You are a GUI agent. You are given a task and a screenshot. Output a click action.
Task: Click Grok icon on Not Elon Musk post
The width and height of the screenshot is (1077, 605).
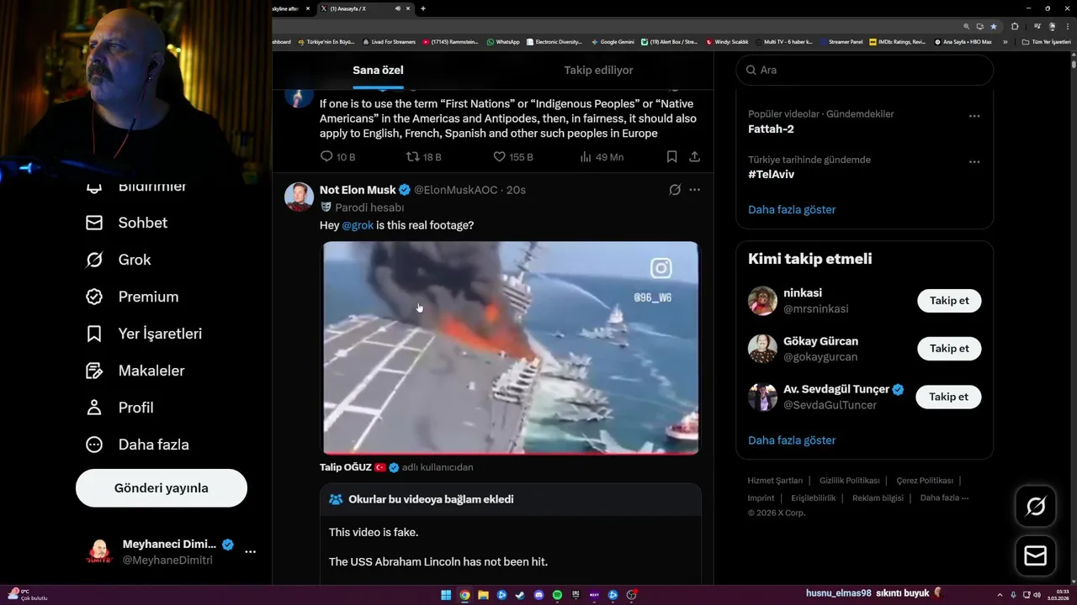674,190
